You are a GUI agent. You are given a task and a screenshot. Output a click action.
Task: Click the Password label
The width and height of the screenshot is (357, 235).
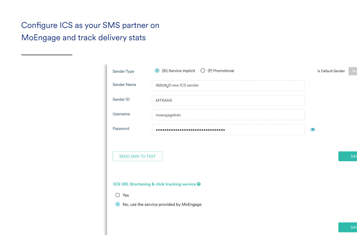(121, 128)
